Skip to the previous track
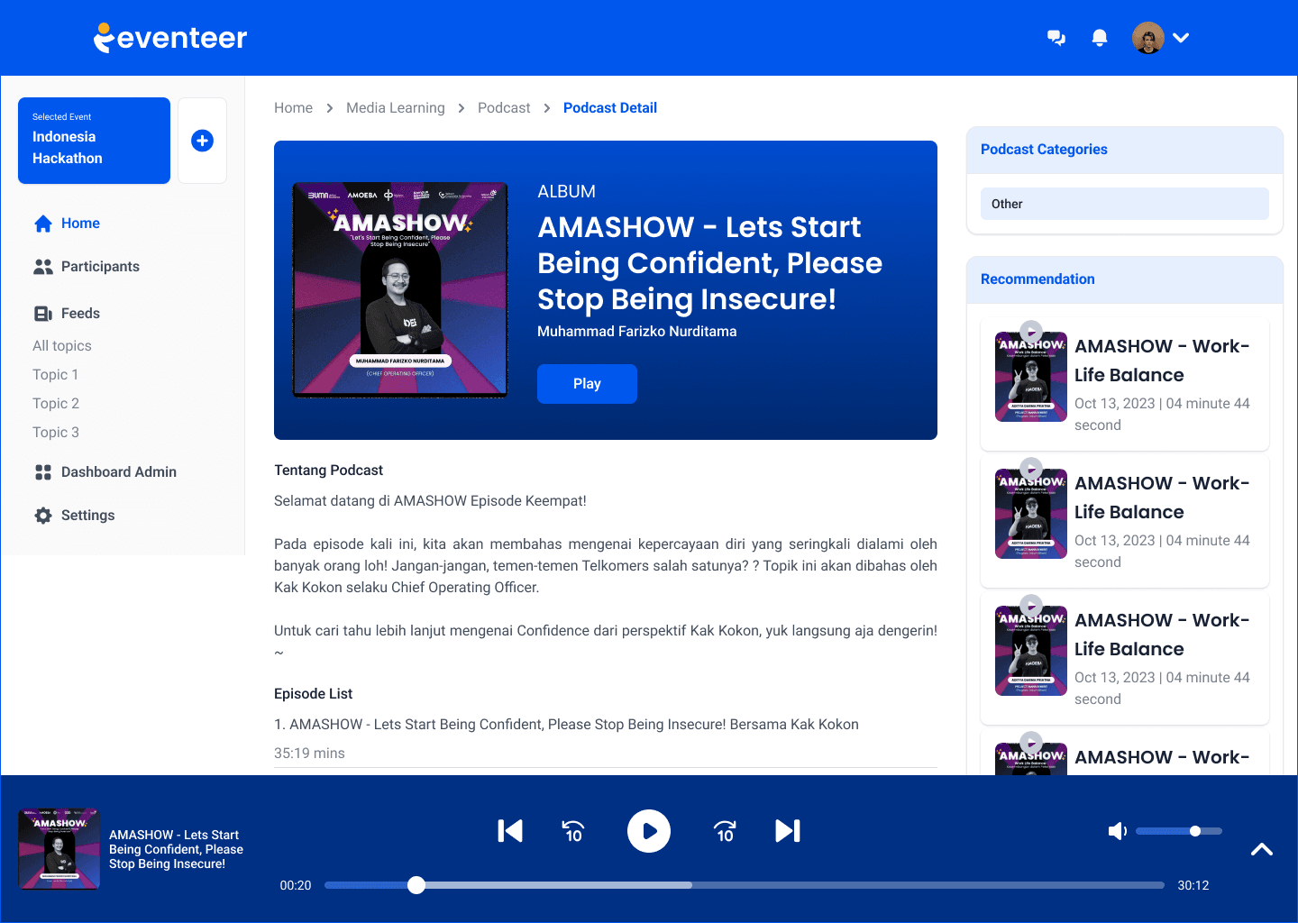 coord(510,831)
